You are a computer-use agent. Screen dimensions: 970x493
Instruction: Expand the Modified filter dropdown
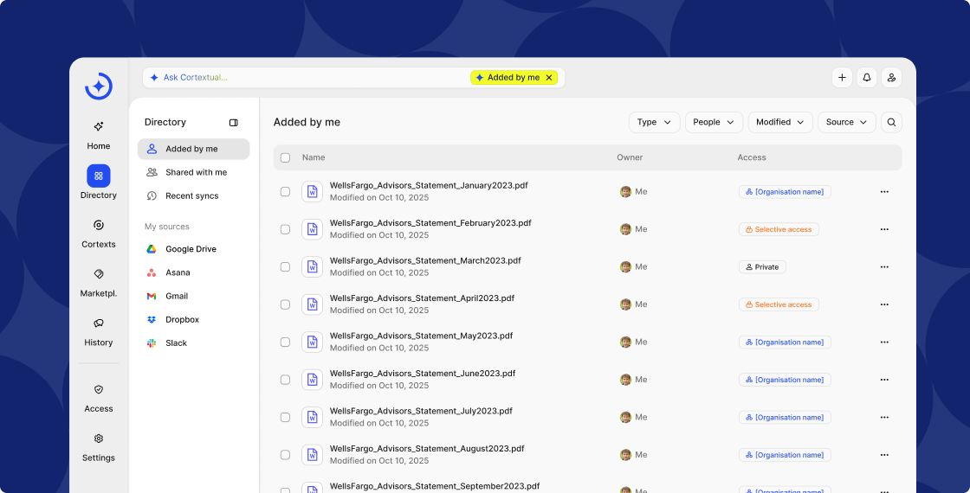point(780,123)
